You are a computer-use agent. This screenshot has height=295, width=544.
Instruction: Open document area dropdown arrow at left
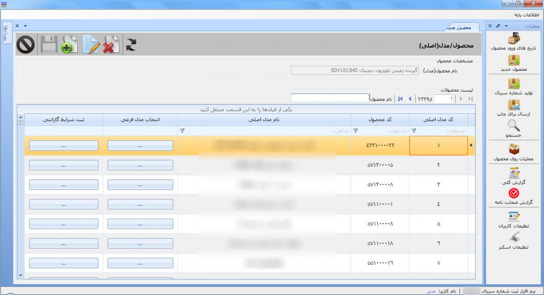pyautogui.click(x=25, y=26)
